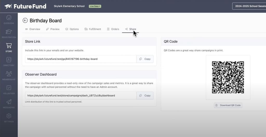Image resolution: width=266 pixels, height=137 pixels.
Task: Select the Store shopping cart icon
Action: coord(9,46)
